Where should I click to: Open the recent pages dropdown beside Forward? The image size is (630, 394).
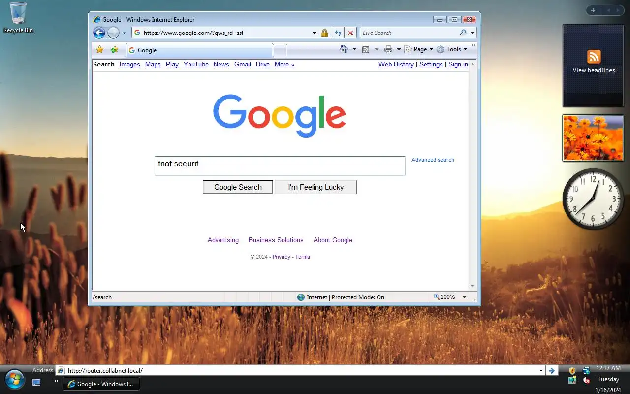124,33
